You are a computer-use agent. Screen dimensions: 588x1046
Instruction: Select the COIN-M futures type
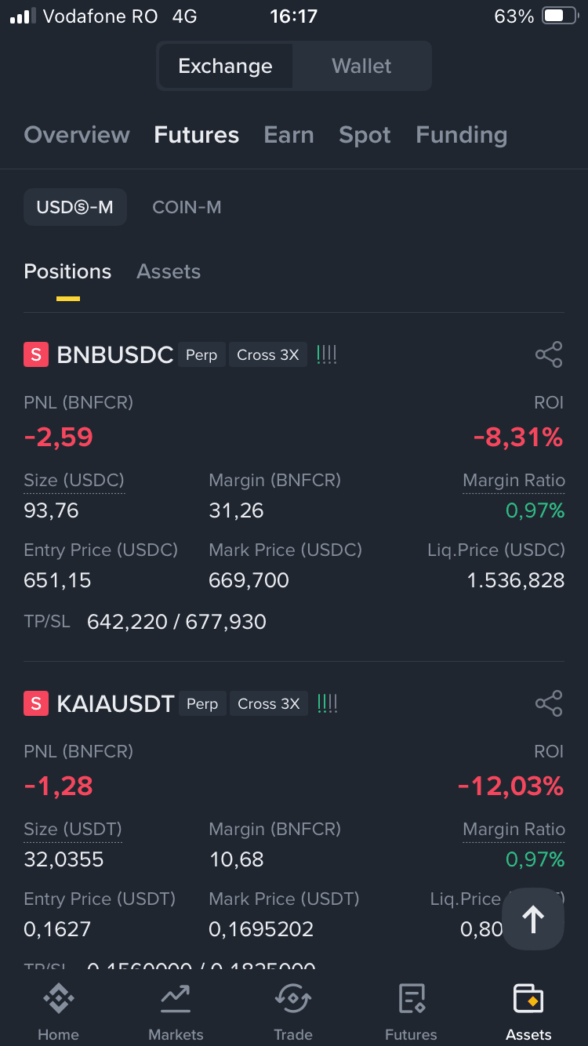[x=187, y=207]
